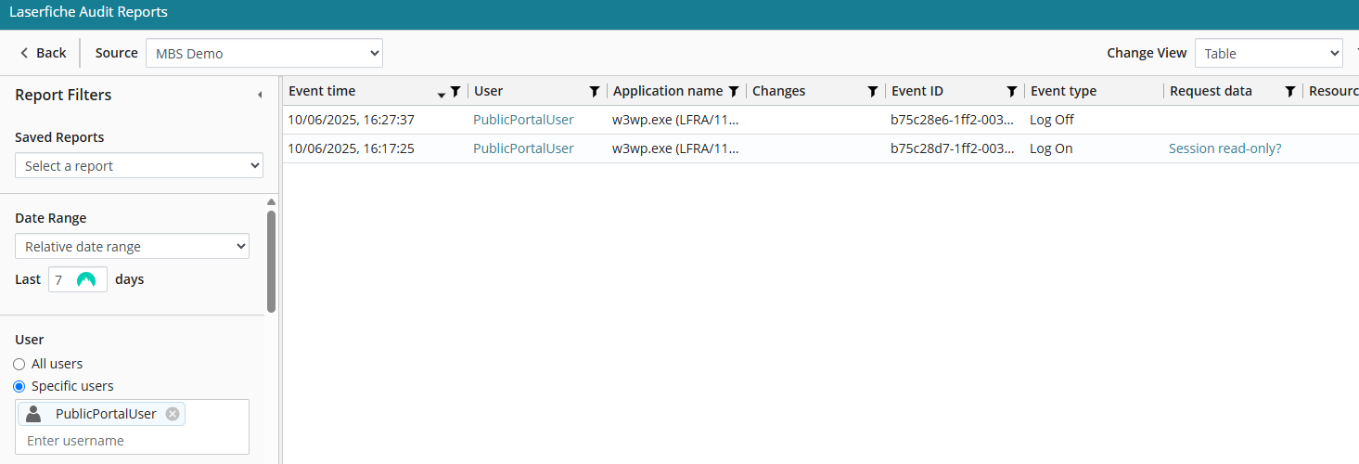Click the PublicPortalUser link in Log Off row
This screenshot has height=464, width=1359.
[523, 120]
